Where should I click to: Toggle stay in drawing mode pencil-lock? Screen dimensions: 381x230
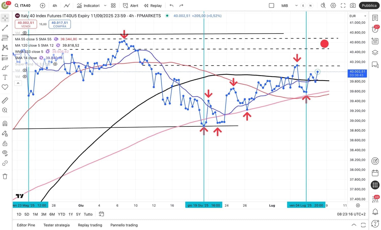coord(5,134)
